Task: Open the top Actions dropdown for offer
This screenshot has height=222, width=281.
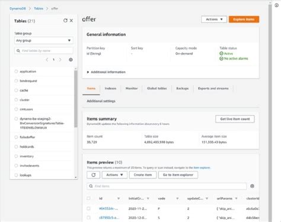Action: pyautogui.click(x=214, y=20)
